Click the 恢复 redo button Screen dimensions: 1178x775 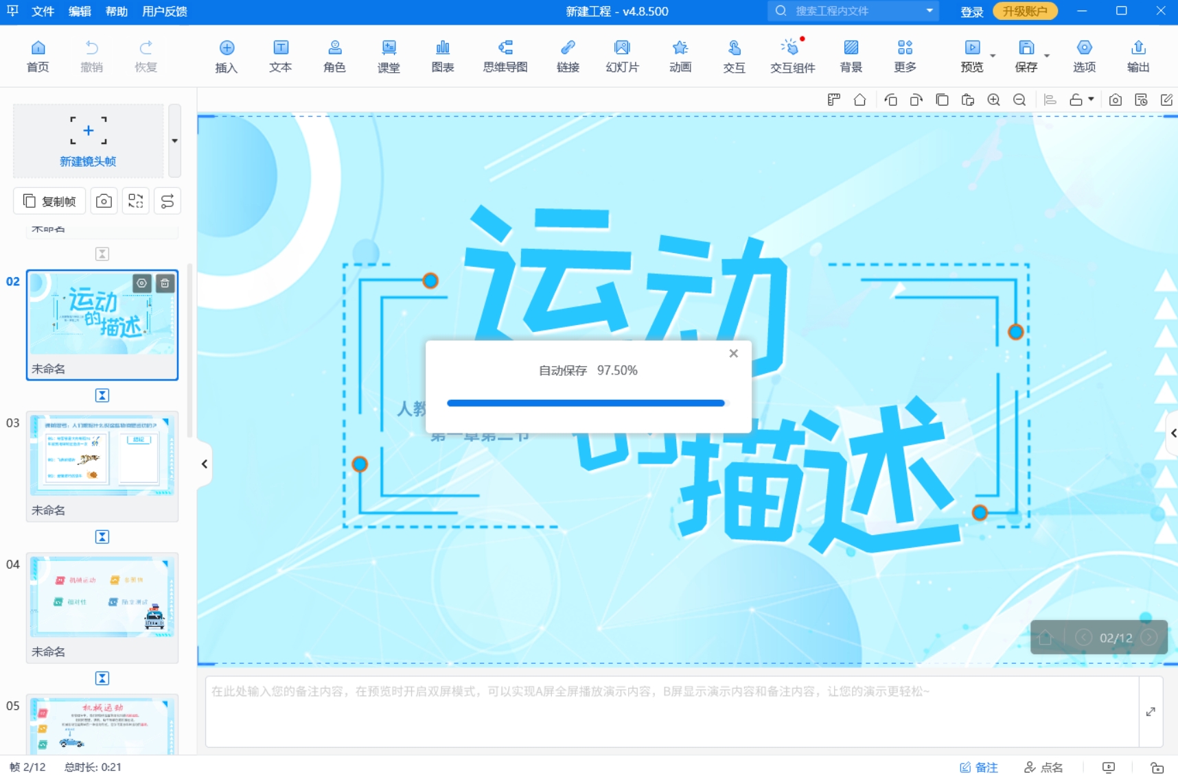click(x=146, y=56)
